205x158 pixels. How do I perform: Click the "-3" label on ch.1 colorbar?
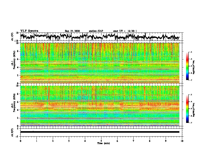pos(191,52)
